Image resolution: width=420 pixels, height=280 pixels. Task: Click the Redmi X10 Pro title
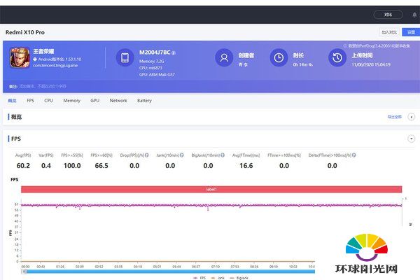25,32
